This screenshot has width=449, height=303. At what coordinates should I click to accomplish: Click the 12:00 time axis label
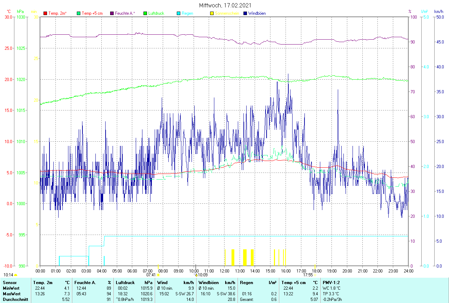point(224,271)
